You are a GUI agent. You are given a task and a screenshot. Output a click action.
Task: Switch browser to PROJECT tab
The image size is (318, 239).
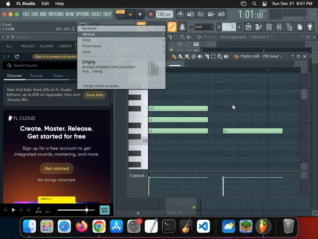click(28, 46)
